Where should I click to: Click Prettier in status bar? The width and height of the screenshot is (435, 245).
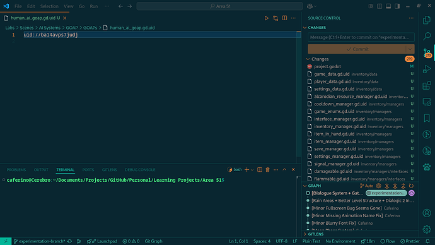[410, 241]
